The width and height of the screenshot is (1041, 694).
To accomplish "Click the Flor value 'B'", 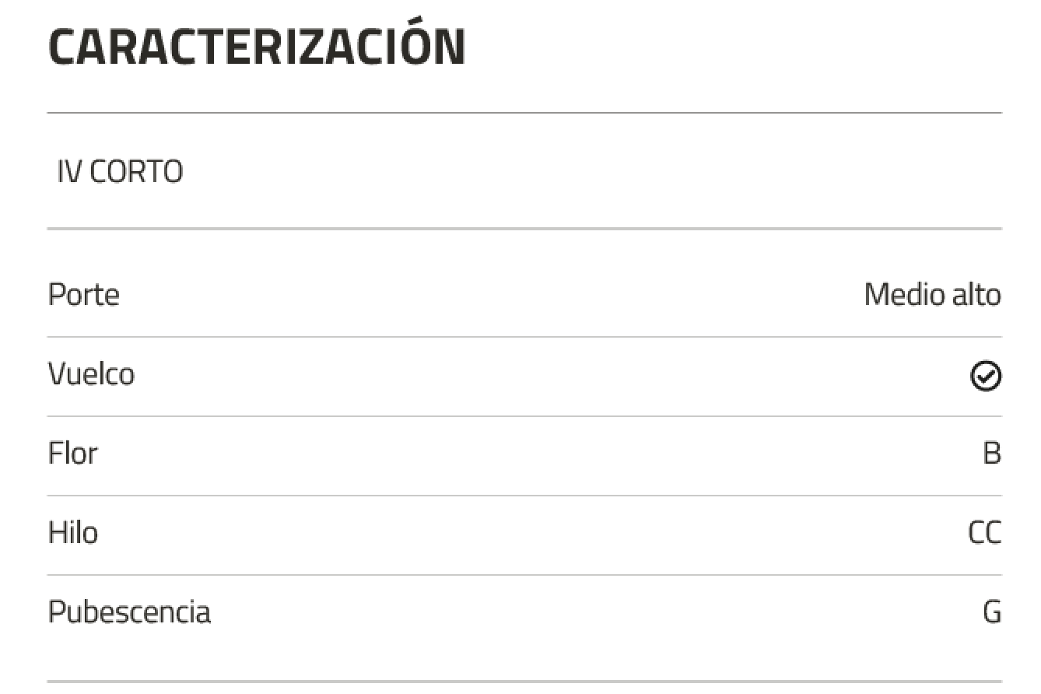I will (x=992, y=454).
